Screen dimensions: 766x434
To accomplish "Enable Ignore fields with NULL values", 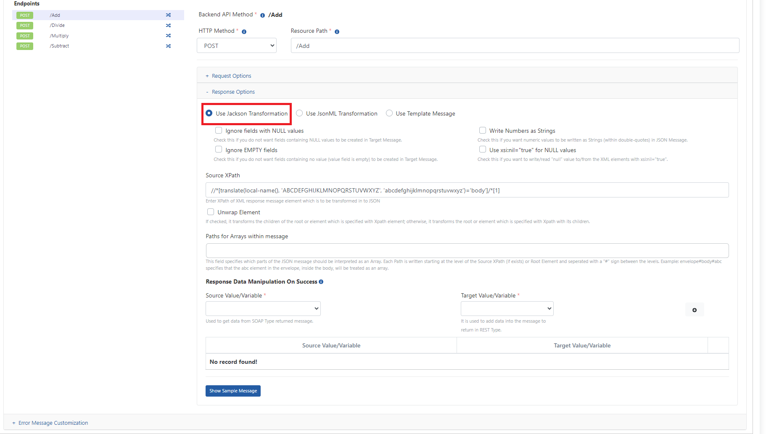I will pyautogui.click(x=219, y=131).
